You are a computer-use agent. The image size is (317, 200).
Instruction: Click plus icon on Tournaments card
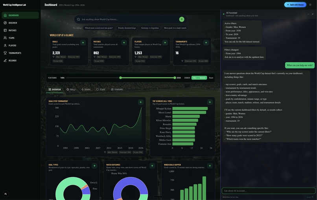click(x=206, y=43)
